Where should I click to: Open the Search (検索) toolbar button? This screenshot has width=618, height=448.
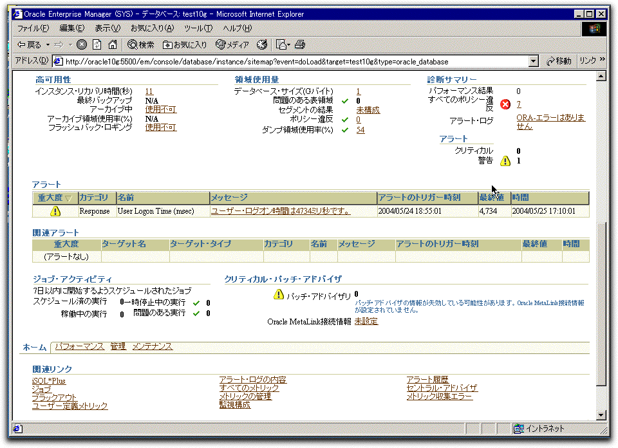tap(141, 45)
